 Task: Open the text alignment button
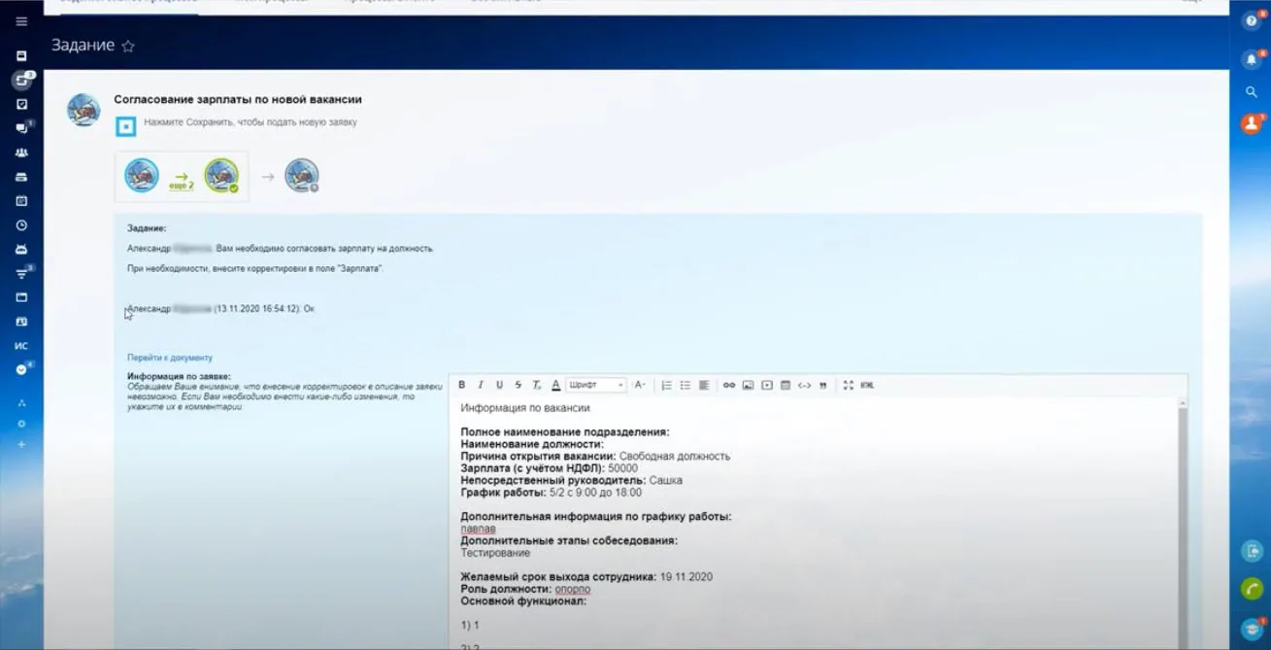(704, 385)
